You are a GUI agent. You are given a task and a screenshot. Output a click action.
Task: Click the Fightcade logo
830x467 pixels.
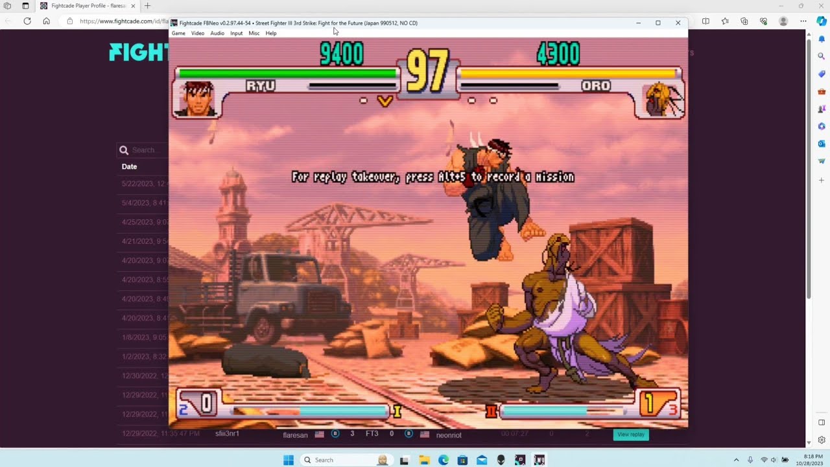pyautogui.click(x=139, y=53)
